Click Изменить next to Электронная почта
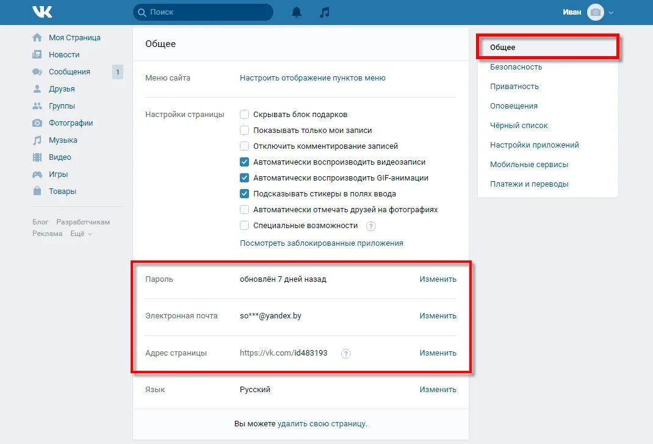 coord(438,316)
